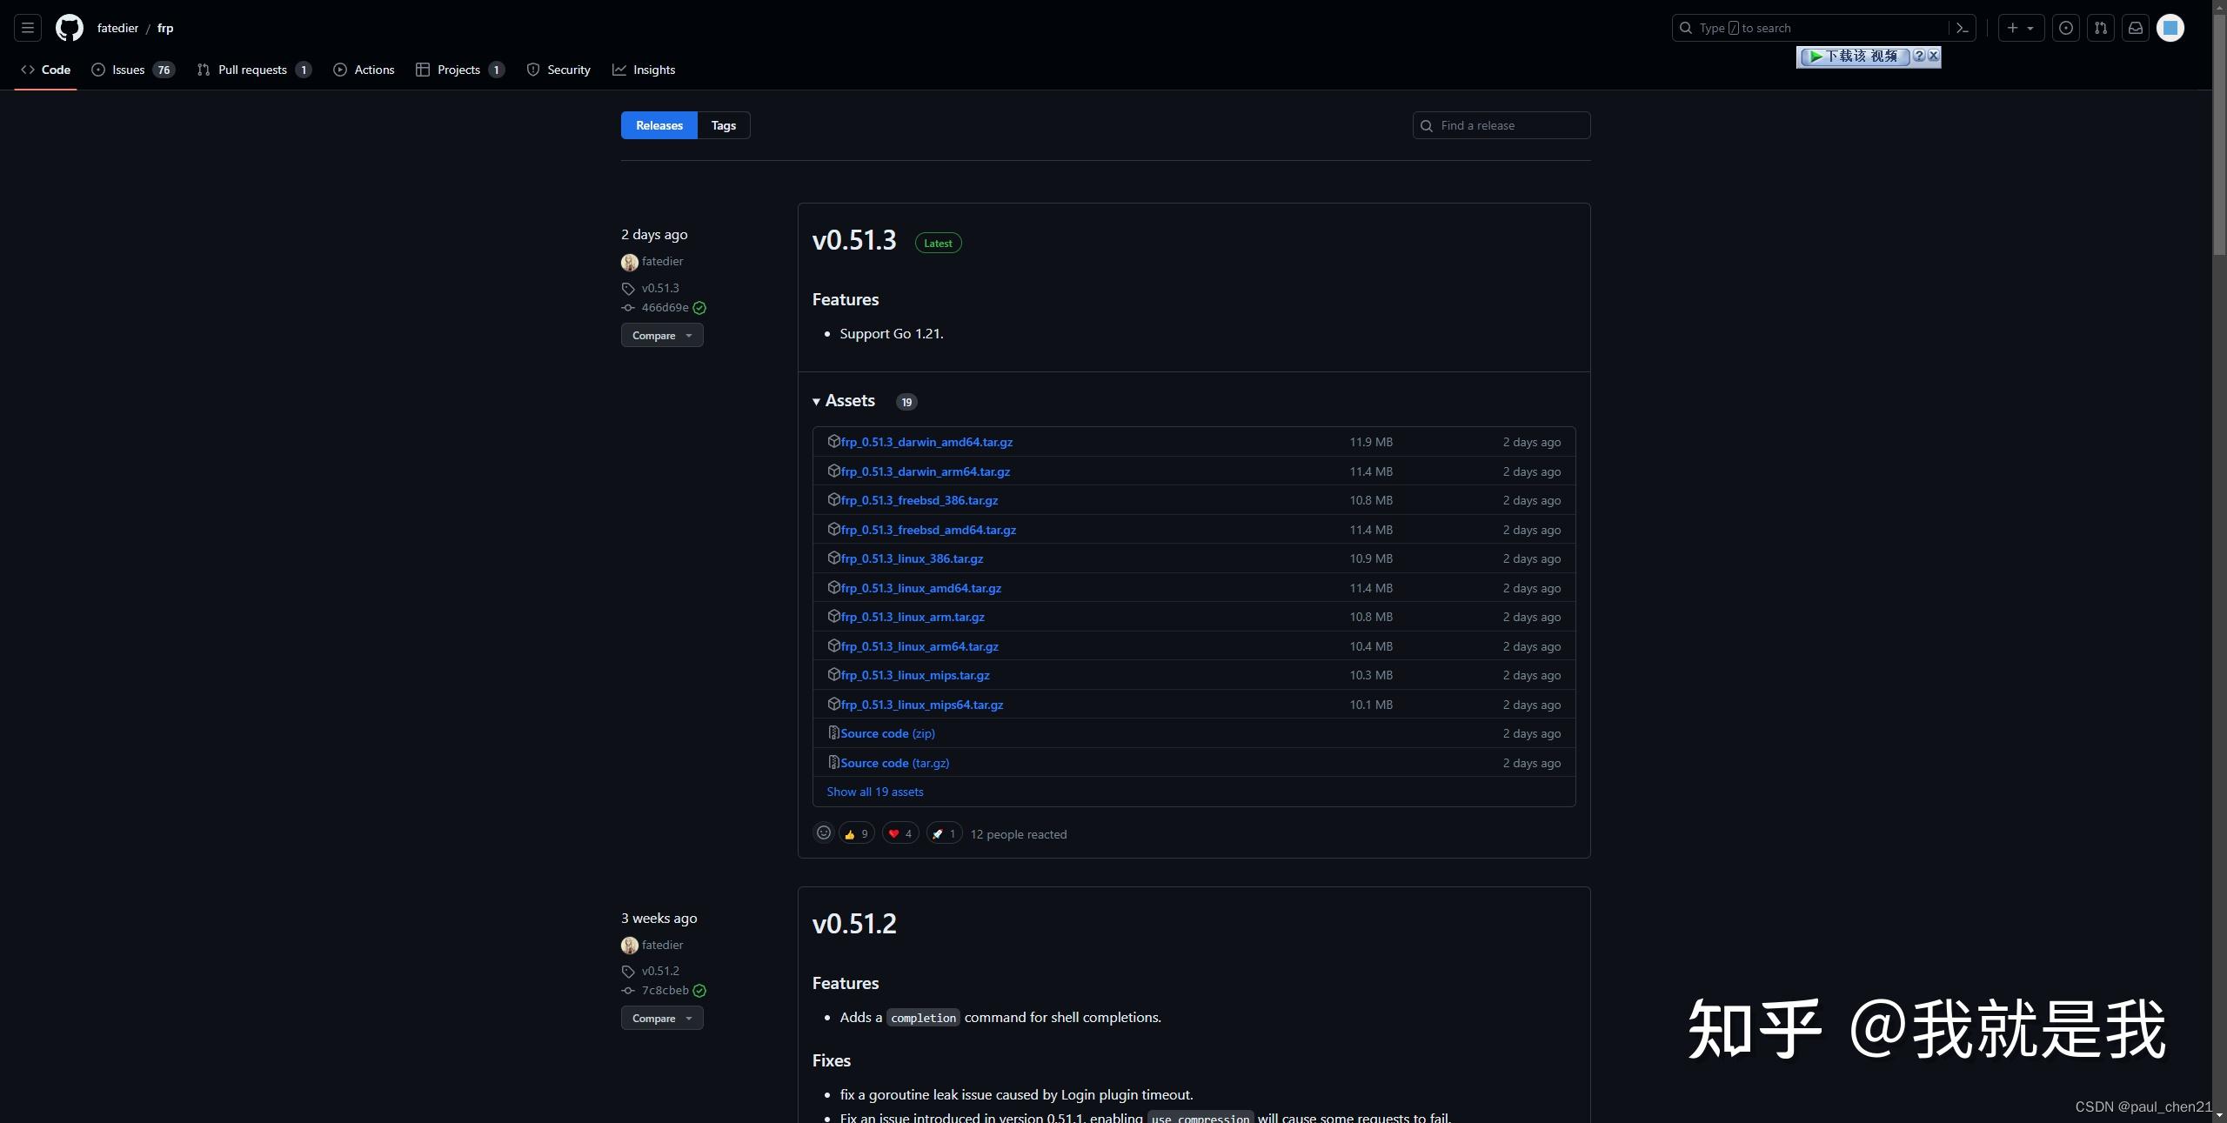2227x1123 pixels.
Task: Download frp_0.51.3_linux_amd64.tar.gz
Action: coord(921,588)
